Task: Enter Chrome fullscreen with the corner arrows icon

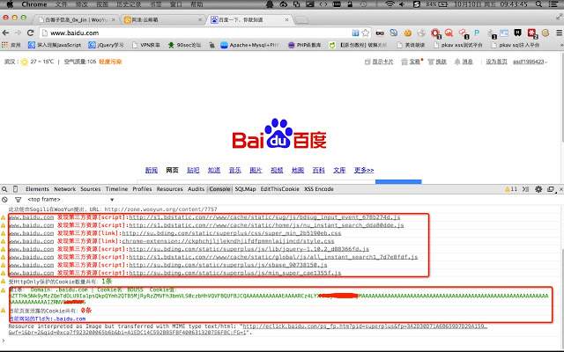Action: pos(559,17)
